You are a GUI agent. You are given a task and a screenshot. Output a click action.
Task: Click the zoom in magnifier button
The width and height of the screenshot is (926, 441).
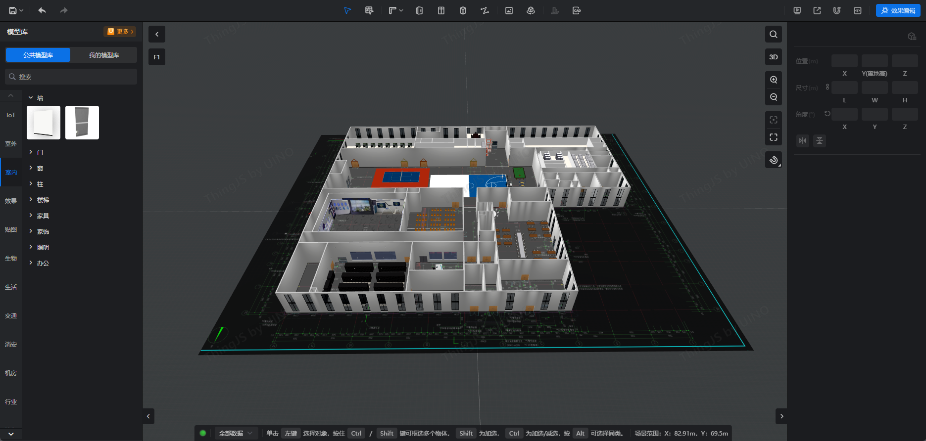point(774,80)
